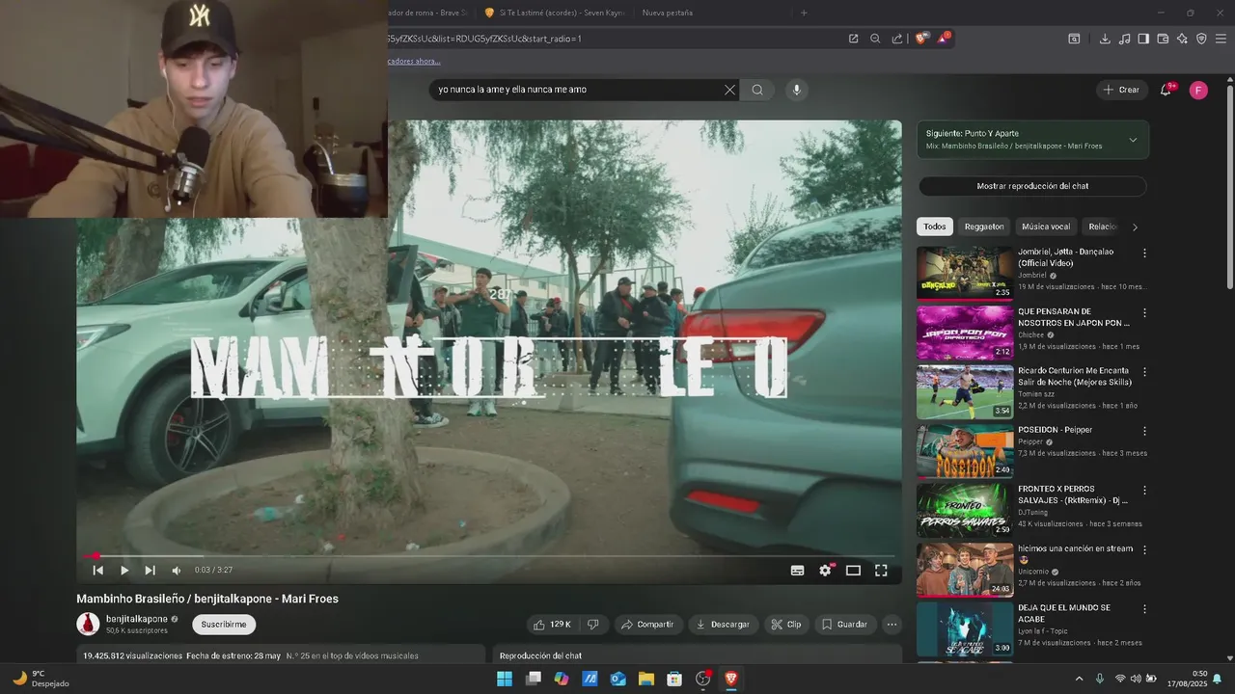Enter full screen mode

click(881, 570)
